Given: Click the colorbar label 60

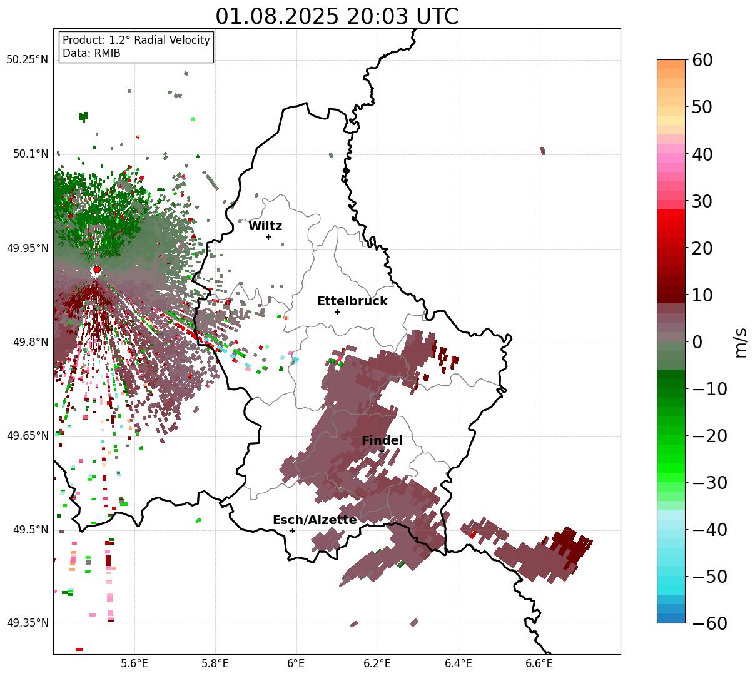Looking at the screenshot, I should pyautogui.click(x=701, y=60).
